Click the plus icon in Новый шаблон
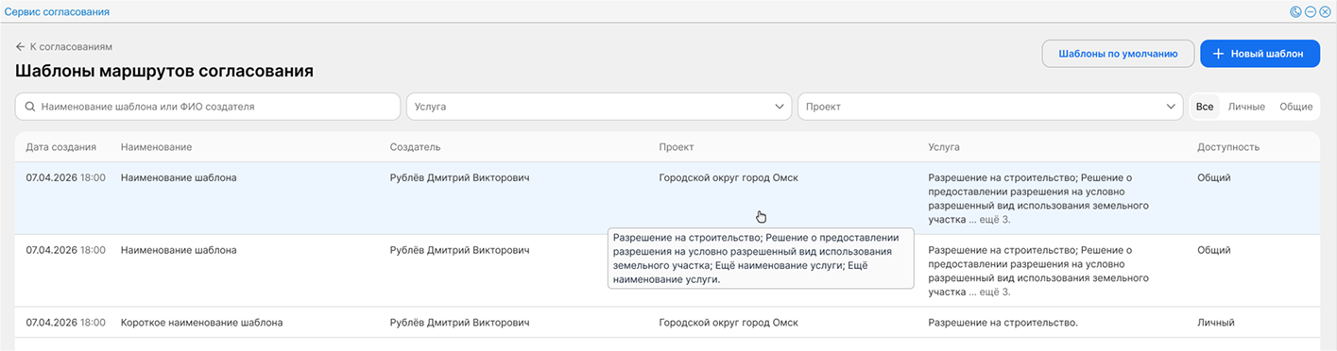Screen dimensions: 1337x351 (1218, 54)
